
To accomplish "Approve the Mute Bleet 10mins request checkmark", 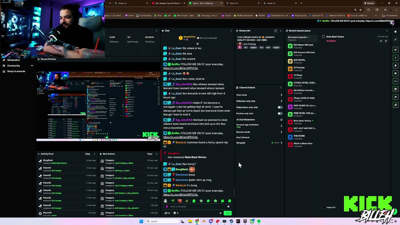I will click(381, 41).
